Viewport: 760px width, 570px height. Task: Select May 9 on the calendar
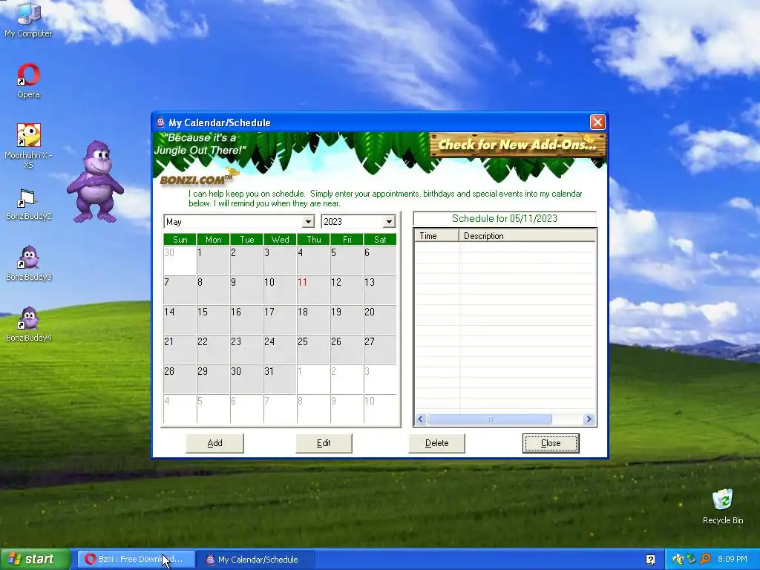(x=246, y=290)
